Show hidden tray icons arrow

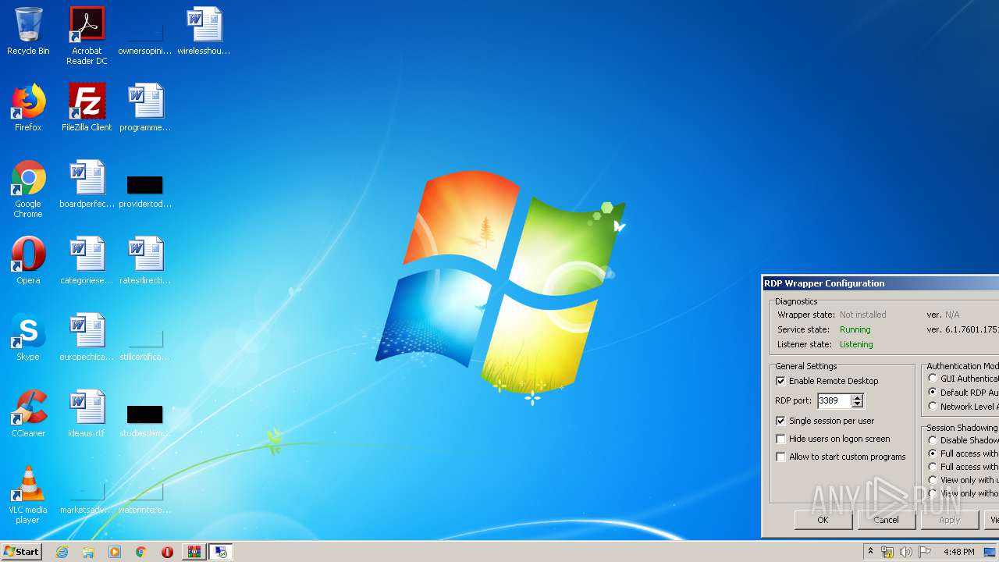[870, 552]
